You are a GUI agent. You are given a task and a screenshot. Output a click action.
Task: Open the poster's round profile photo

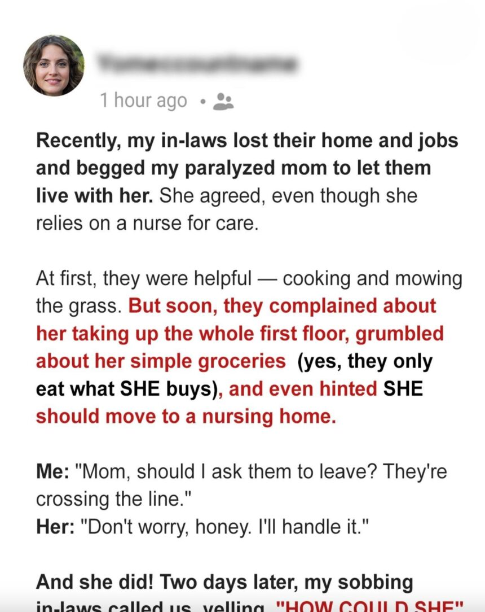pyautogui.click(x=54, y=65)
